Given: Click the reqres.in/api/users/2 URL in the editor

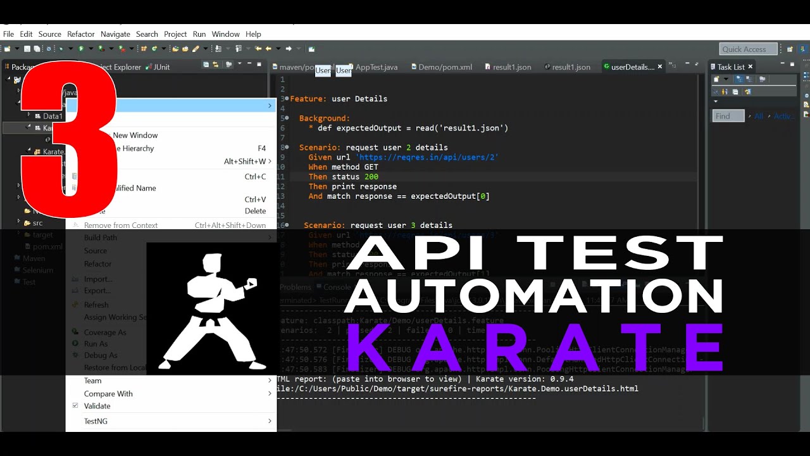Looking at the screenshot, I should tap(427, 157).
